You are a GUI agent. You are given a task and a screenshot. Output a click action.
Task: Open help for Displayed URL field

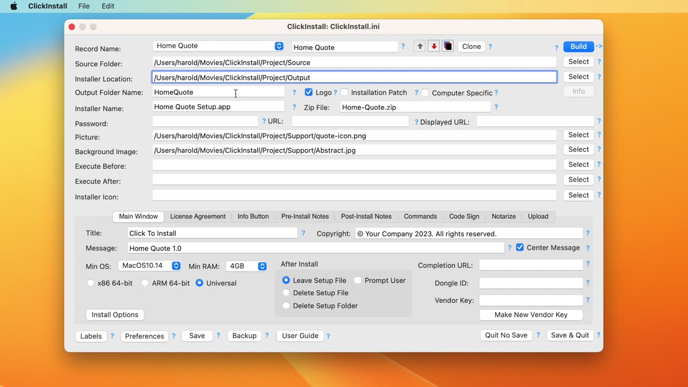599,121
